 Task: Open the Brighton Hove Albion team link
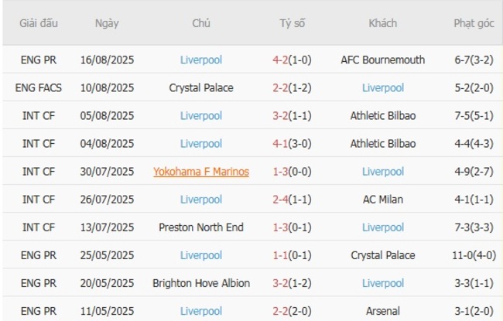coord(201,282)
